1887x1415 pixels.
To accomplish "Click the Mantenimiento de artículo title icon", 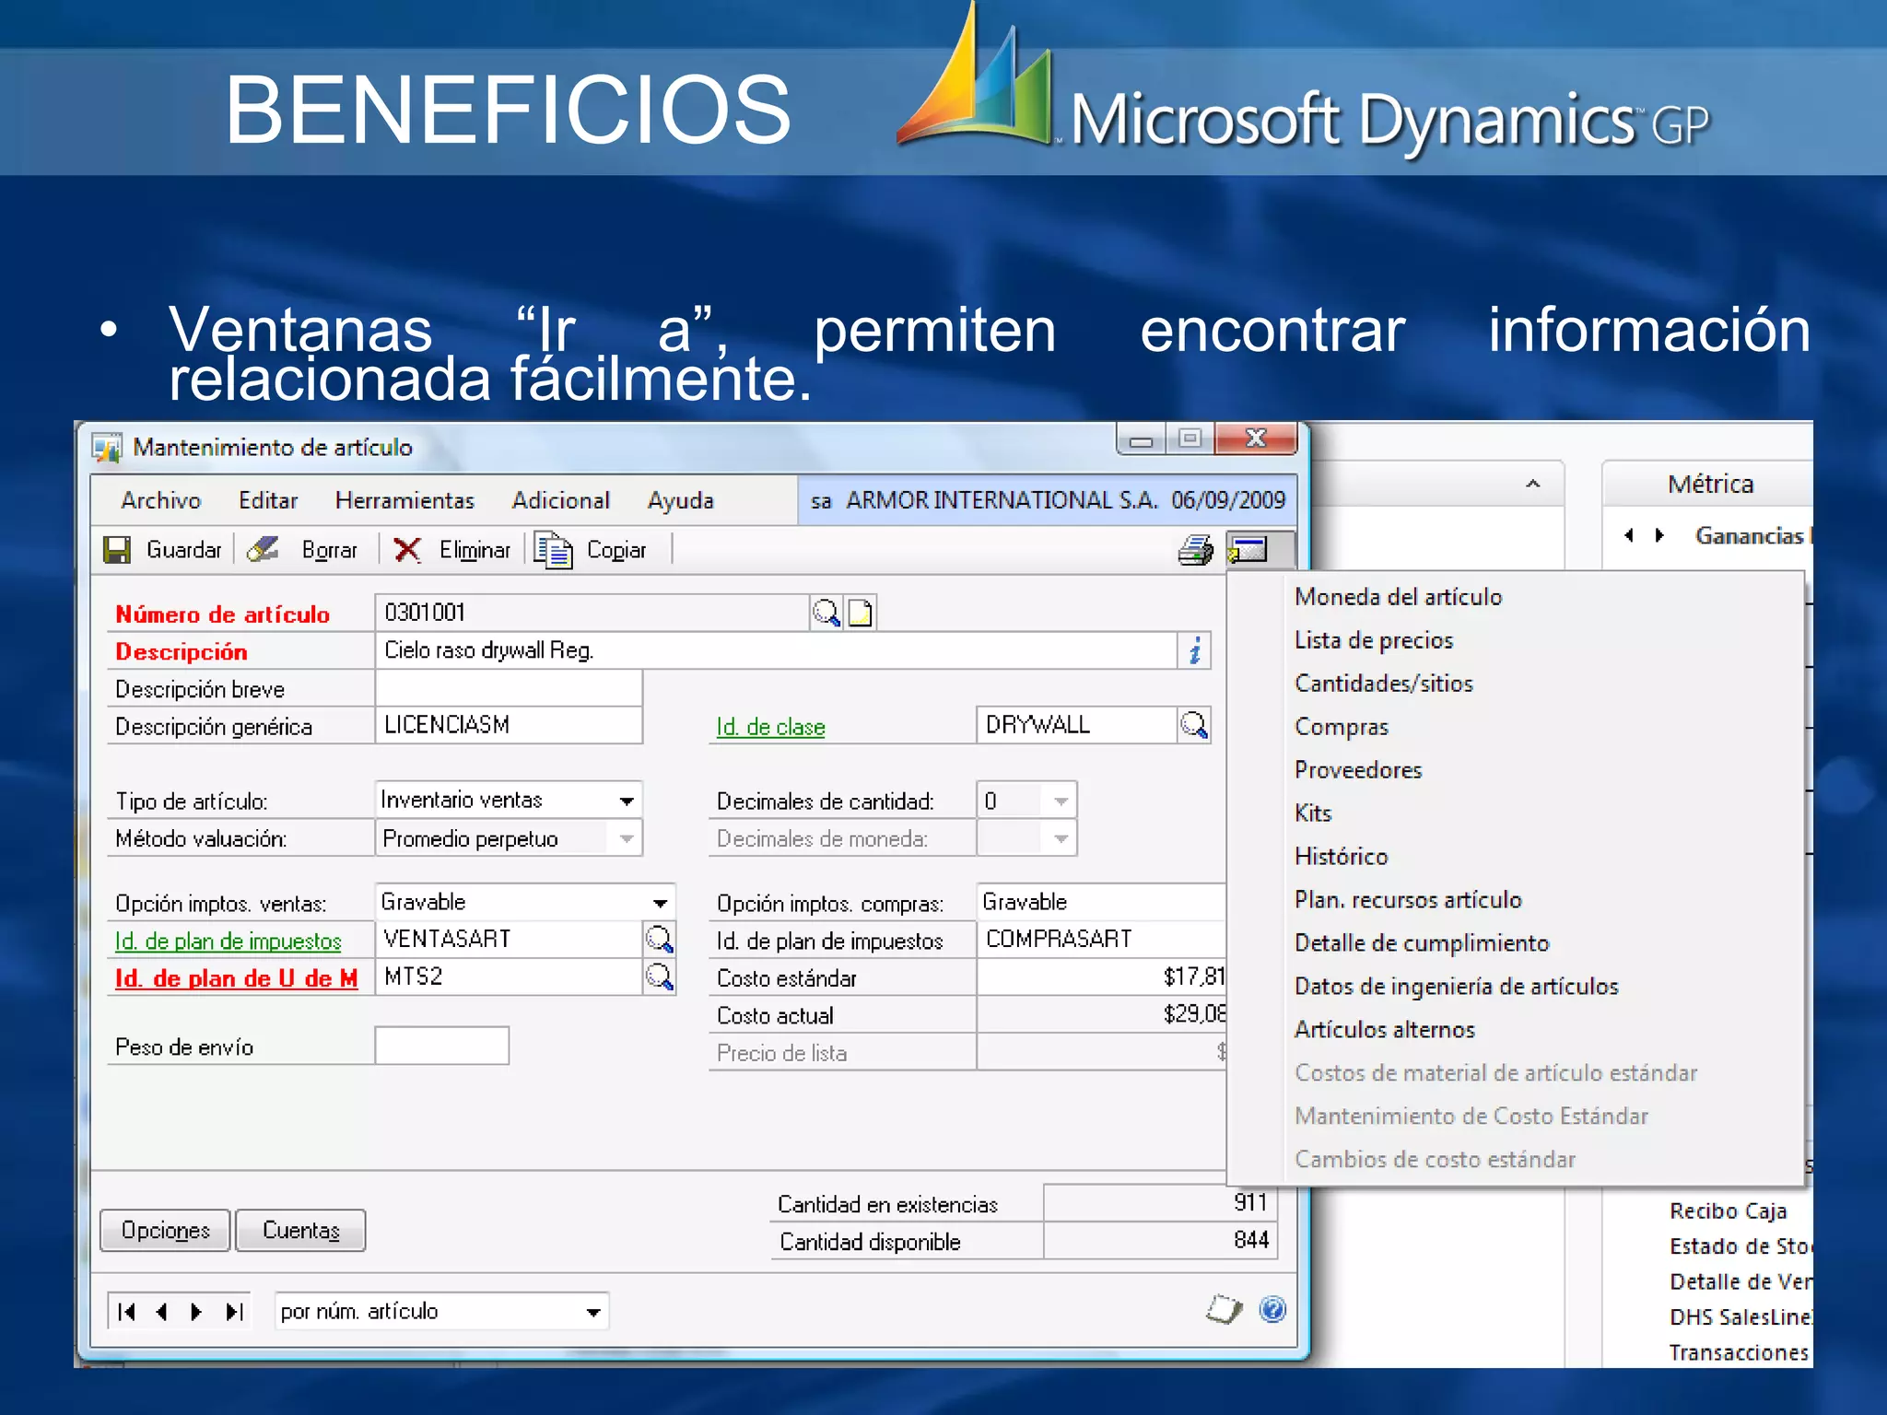I will [107, 448].
